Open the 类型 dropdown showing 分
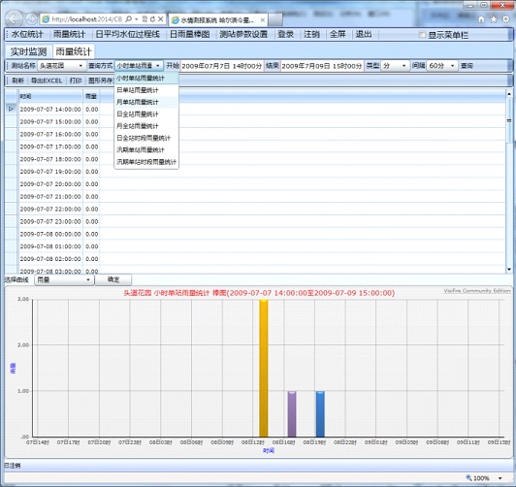 395,66
